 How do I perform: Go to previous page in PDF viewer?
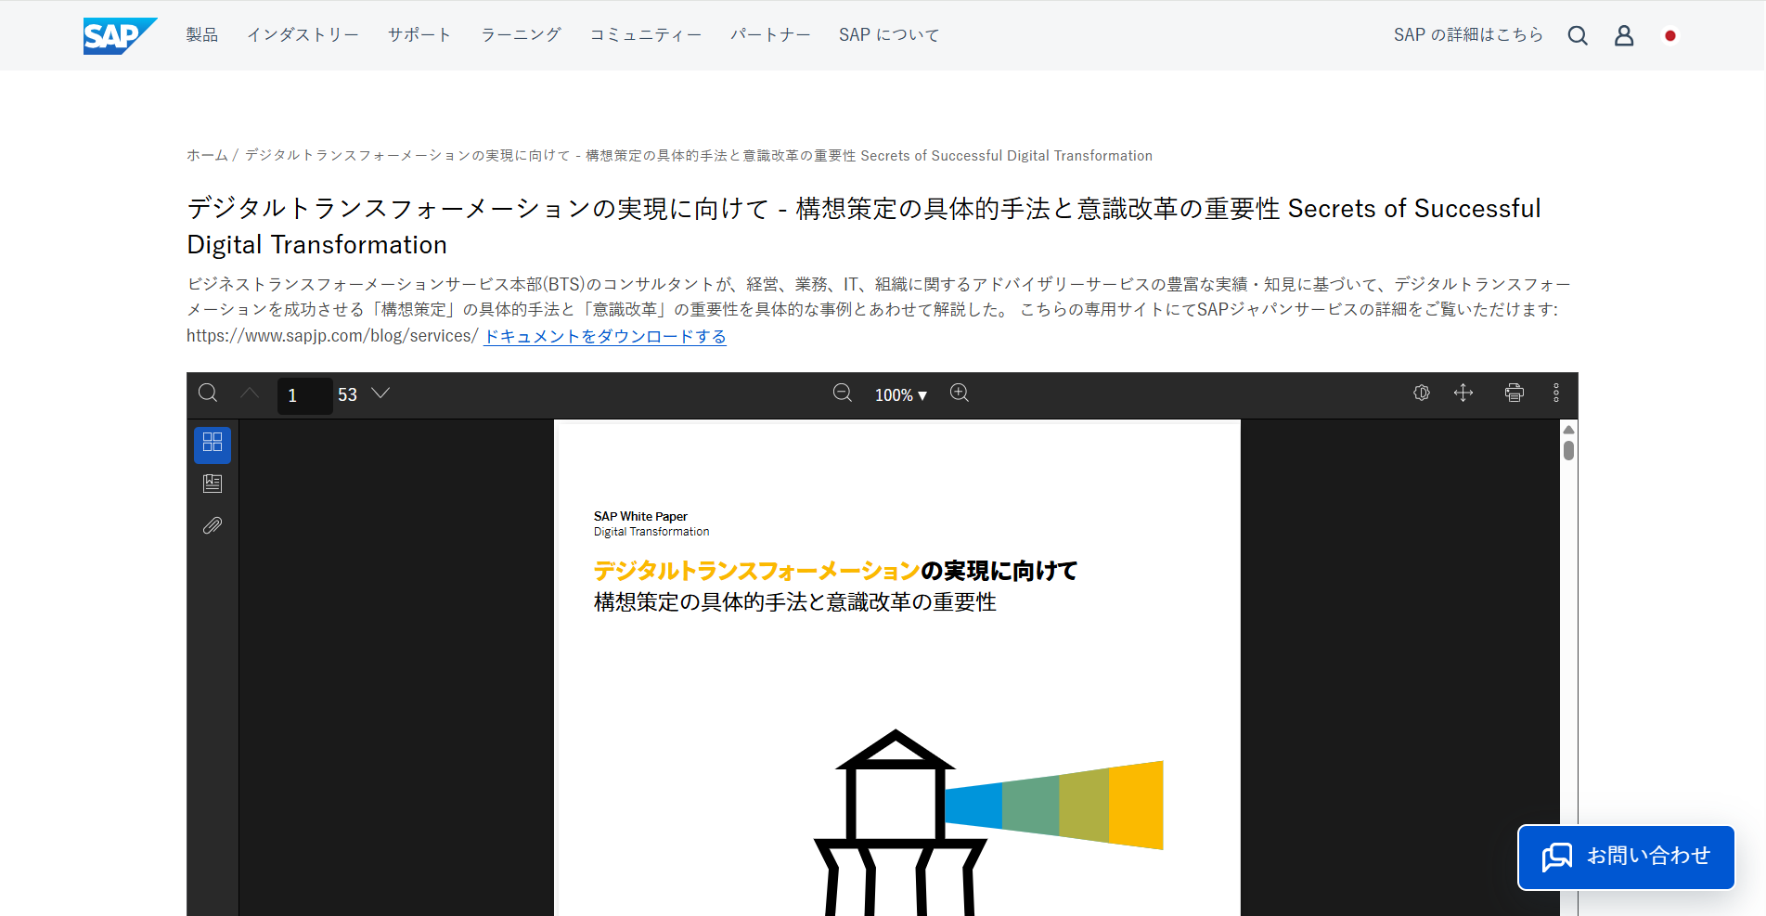pos(250,393)
